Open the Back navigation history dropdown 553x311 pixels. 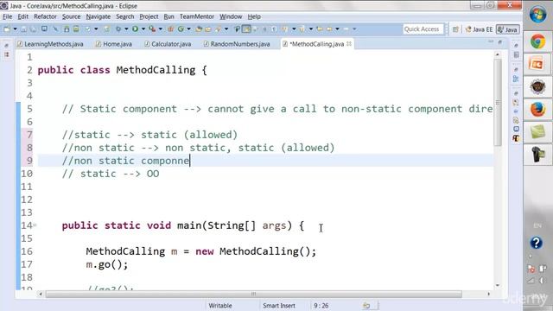(338, 29)
